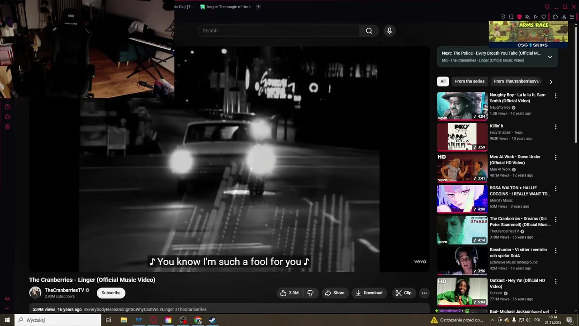Click the browser tab search icon
Screen dimensions: 579x326
pyautogui.click(x=547, y=7)
